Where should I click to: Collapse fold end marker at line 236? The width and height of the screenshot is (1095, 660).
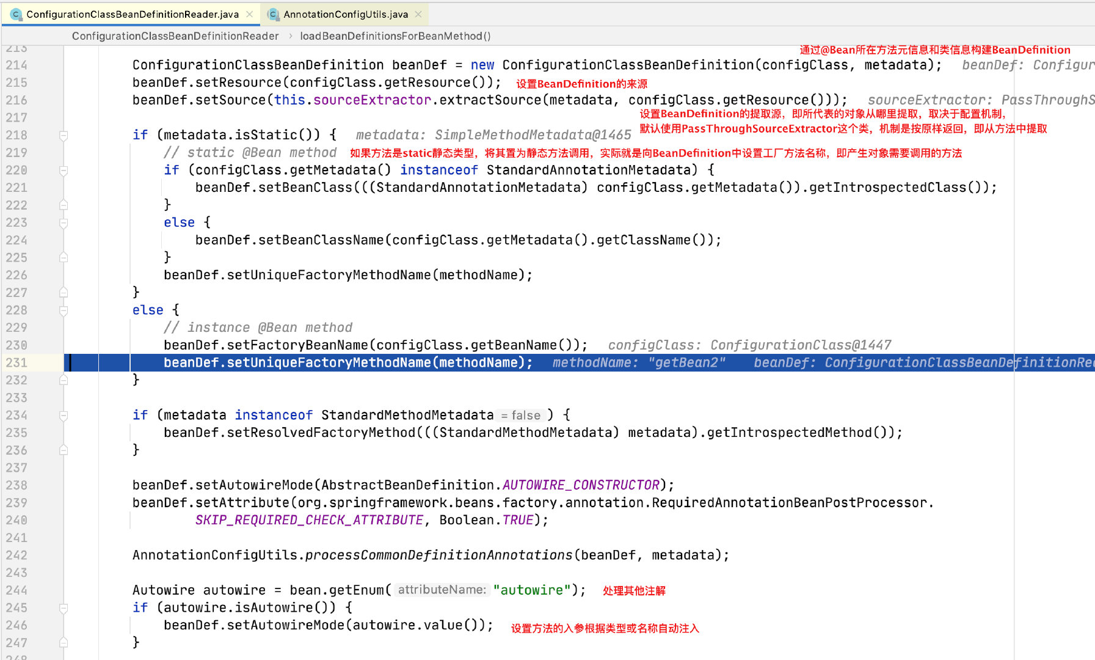[64, 450]
